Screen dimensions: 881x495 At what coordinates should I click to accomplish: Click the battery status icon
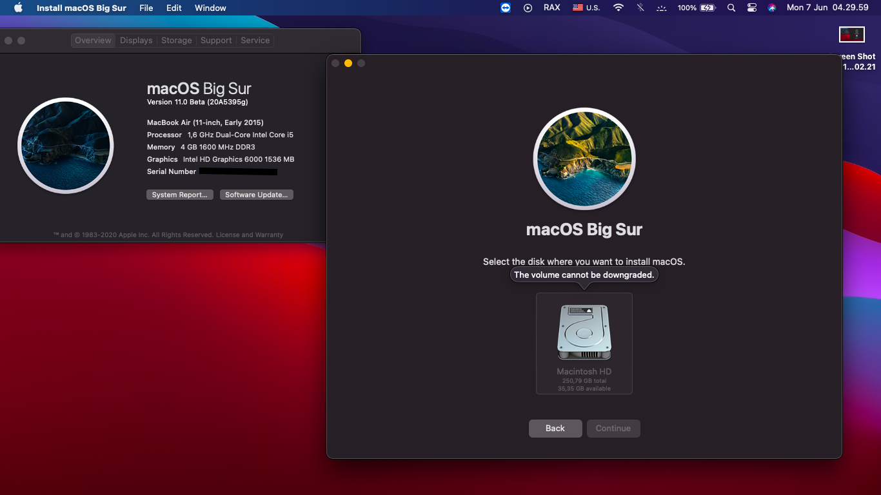(708, 8)
